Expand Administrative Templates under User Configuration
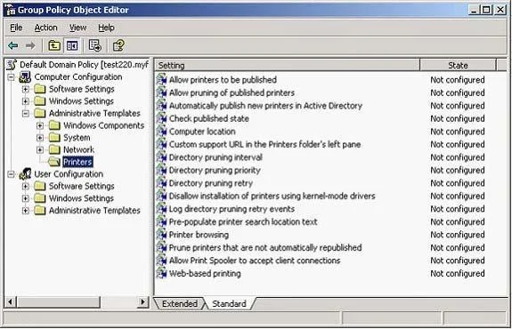512x329 pixels. click(26, 211)
